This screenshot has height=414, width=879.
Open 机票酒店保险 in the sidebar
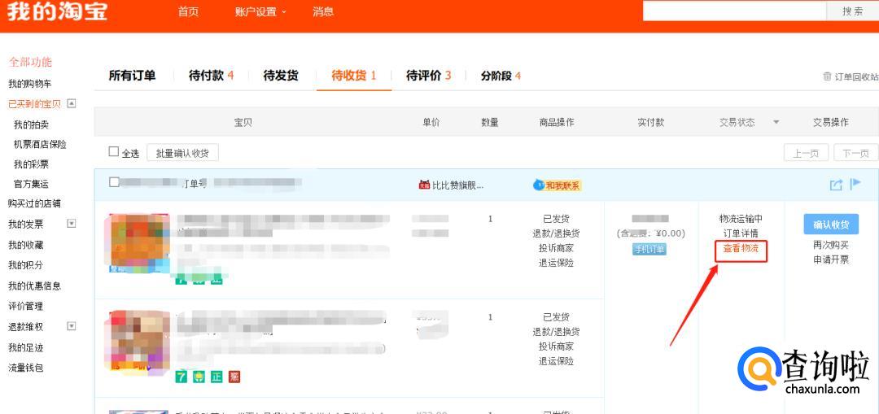[x=40, y=144]
